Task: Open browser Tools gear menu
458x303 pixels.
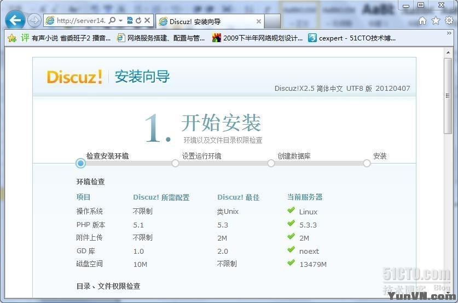Action: 449,20
